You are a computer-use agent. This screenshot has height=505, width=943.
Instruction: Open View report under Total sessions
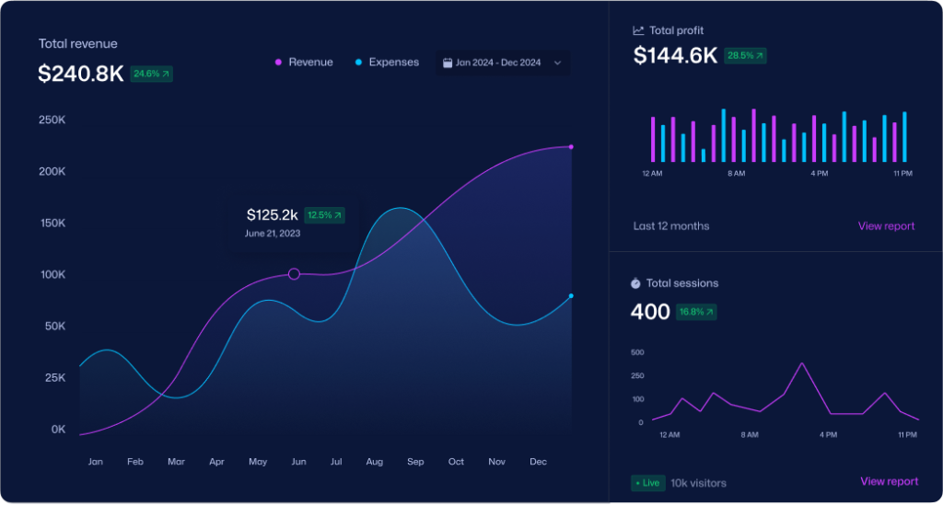pyautogui.click(x=889, y=481)
